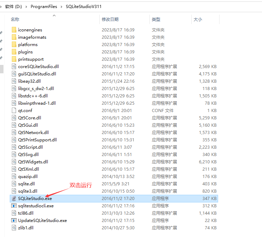Select the Qt5Xml.dll file icon
This screenshot has width=262, height=237.
tap(14, 169)
